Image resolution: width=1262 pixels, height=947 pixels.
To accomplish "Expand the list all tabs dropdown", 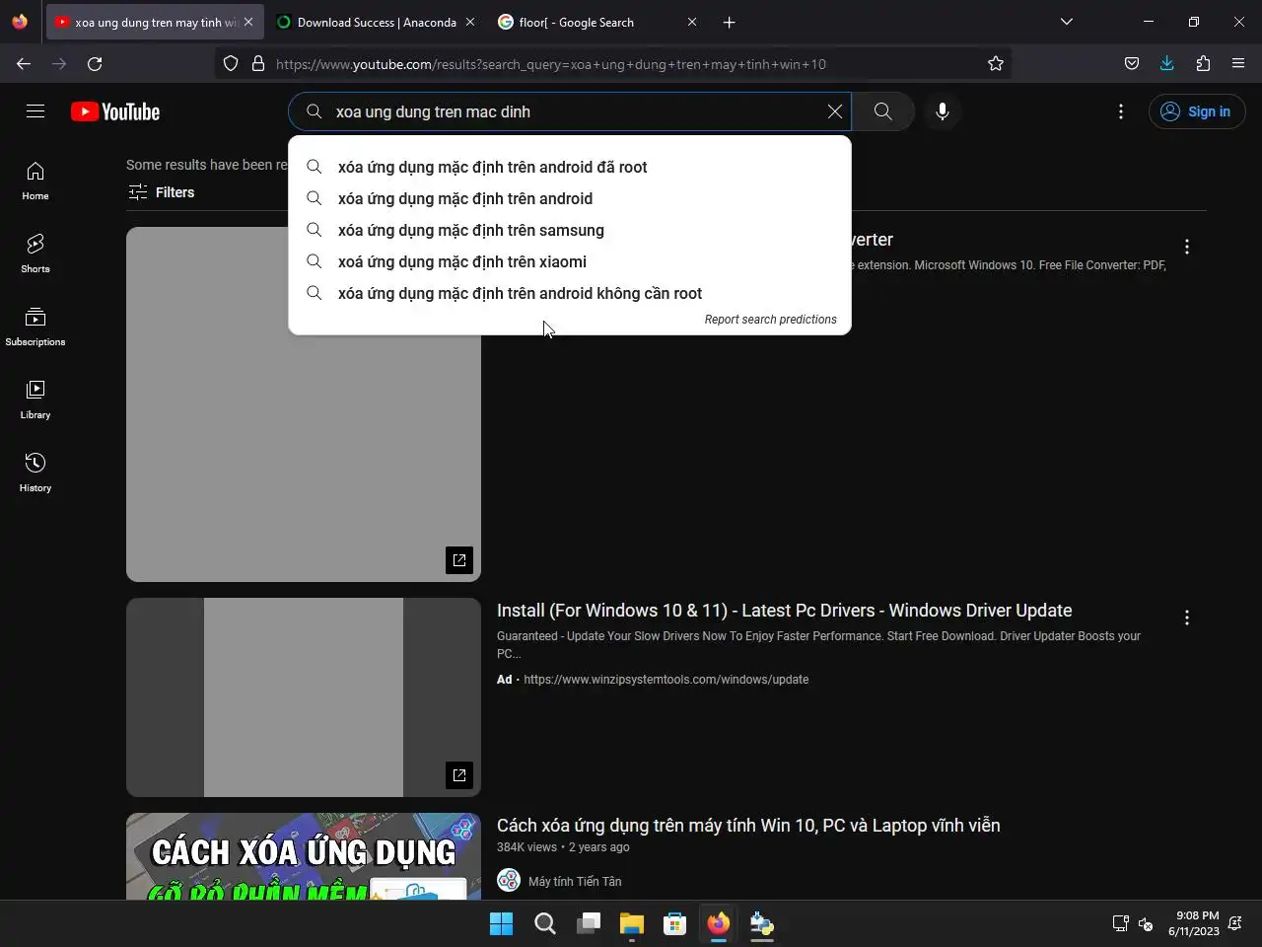I will pyautogui.click(x=1067, y=22).
